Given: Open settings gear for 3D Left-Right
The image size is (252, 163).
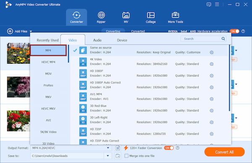Looking at the screenshot, I should coord(212,122).
